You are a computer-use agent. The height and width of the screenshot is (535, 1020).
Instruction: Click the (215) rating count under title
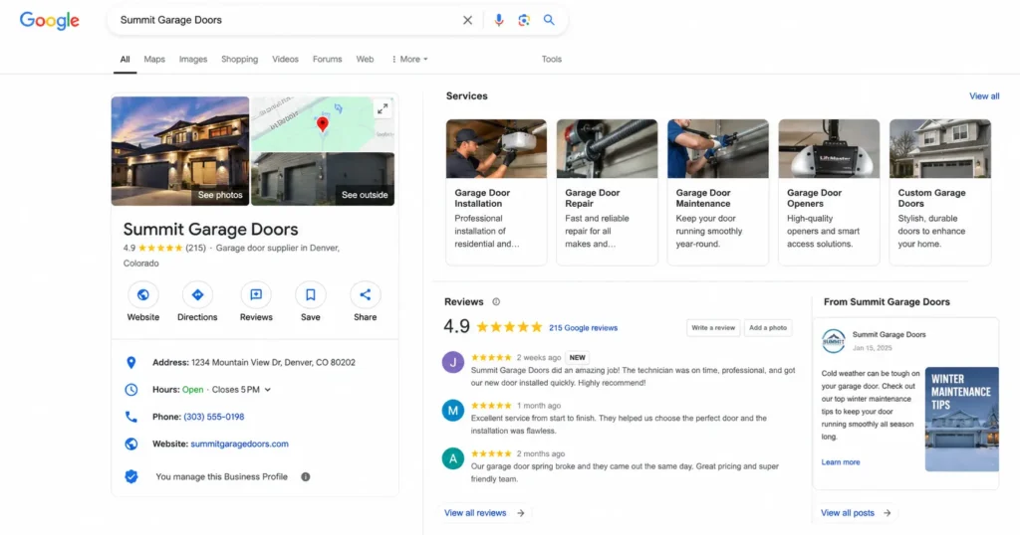click(195, 248)
